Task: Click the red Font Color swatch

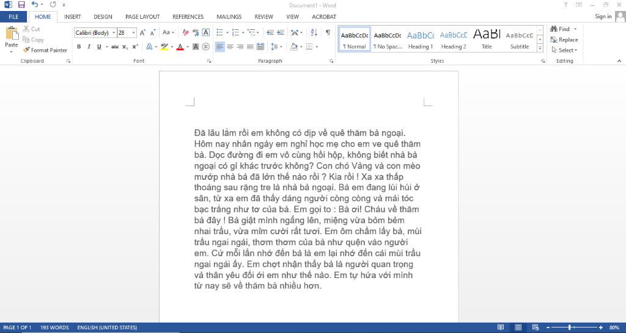Action: (x=180, y=46)
